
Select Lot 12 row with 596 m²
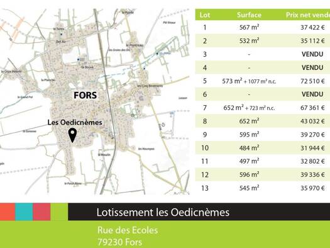(263, 175)
